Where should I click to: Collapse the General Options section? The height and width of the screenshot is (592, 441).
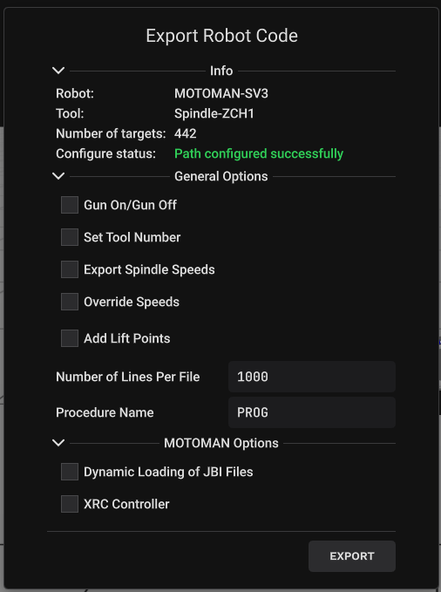tap(58, 176)
